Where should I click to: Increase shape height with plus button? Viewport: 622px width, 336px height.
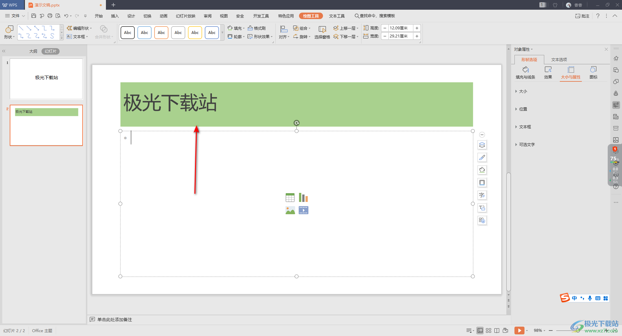pos(417,28)
